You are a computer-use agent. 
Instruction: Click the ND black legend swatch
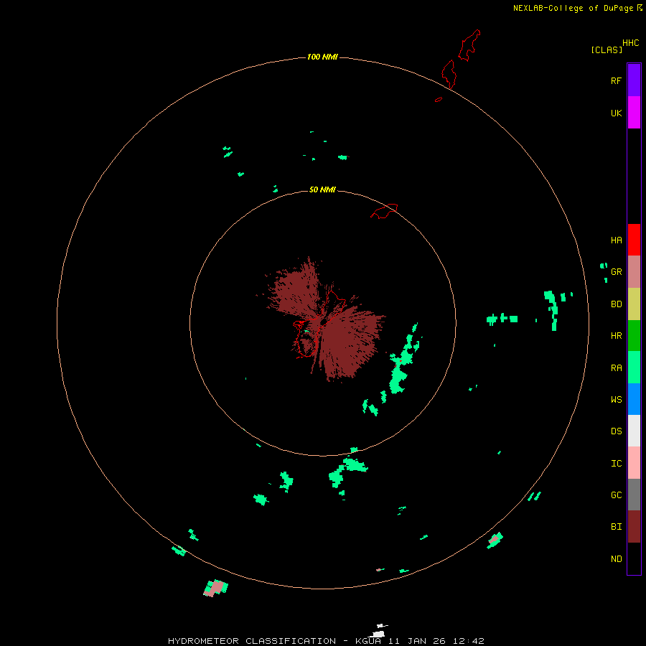coord(634,558)
